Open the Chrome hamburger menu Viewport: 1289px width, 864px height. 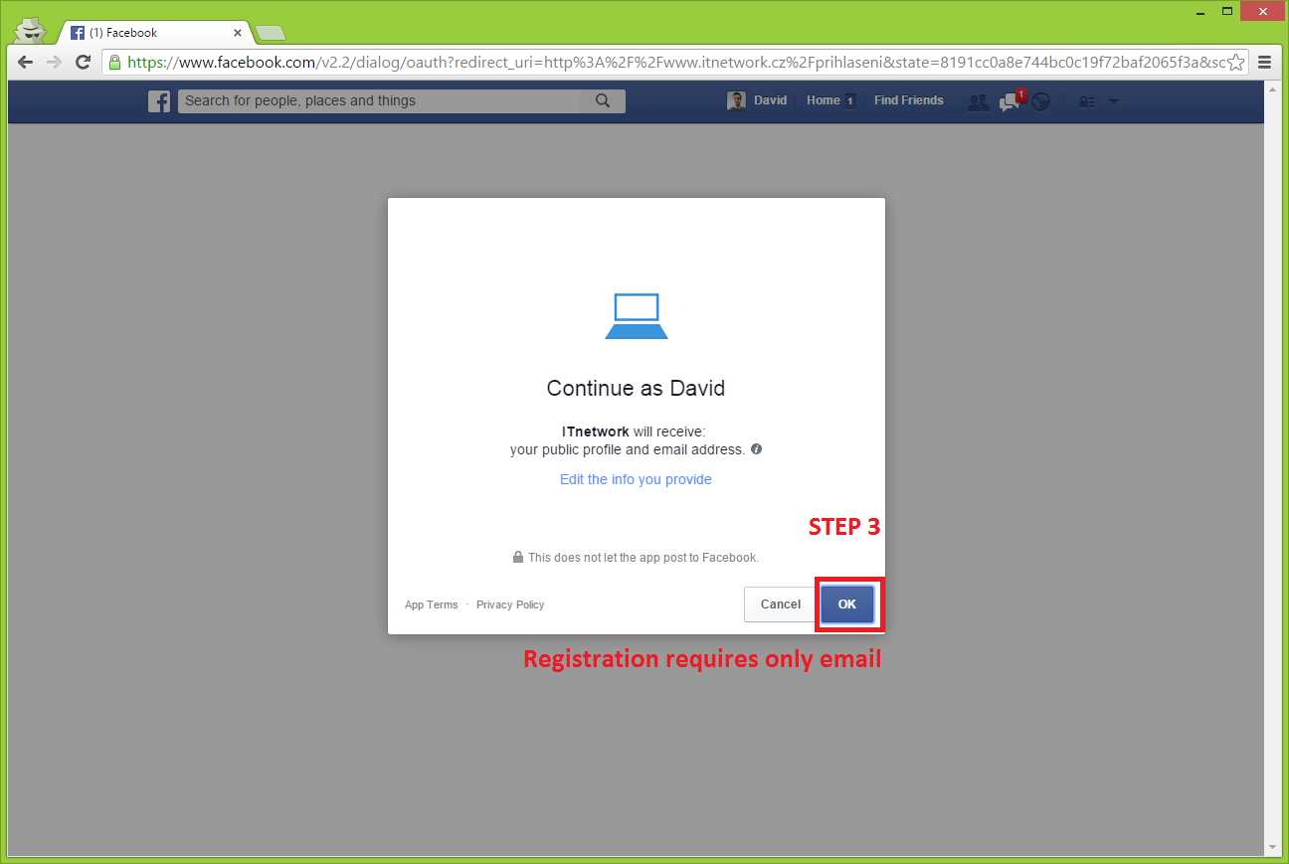pos(1265,62)
